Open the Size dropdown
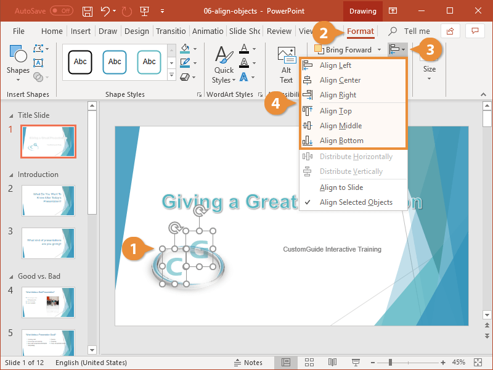This screenshot has width=493, height=370. tap(428, 77)
